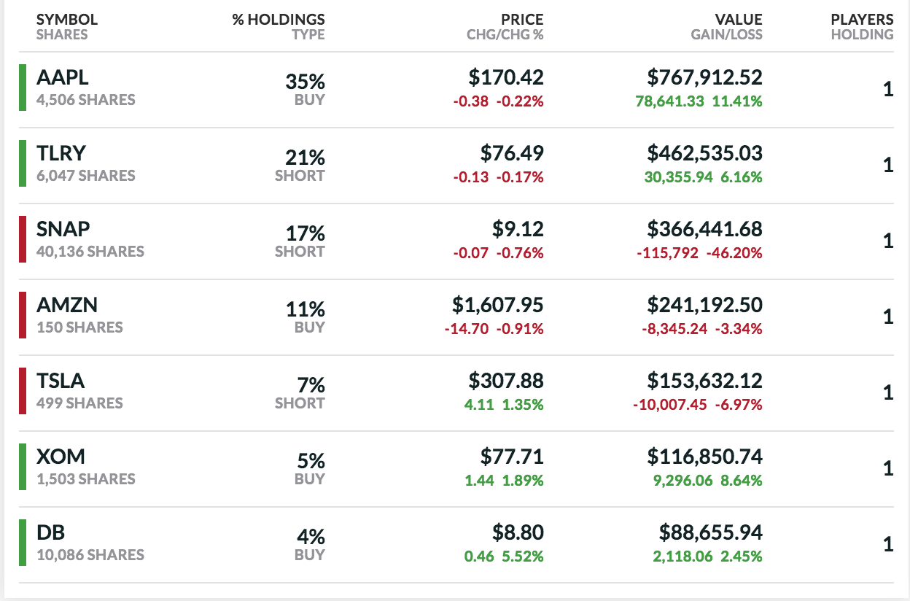The width and height of the screenshot is (910, 601).
Task: Open the TLRY symbol
Action: [x=61, y=153]
